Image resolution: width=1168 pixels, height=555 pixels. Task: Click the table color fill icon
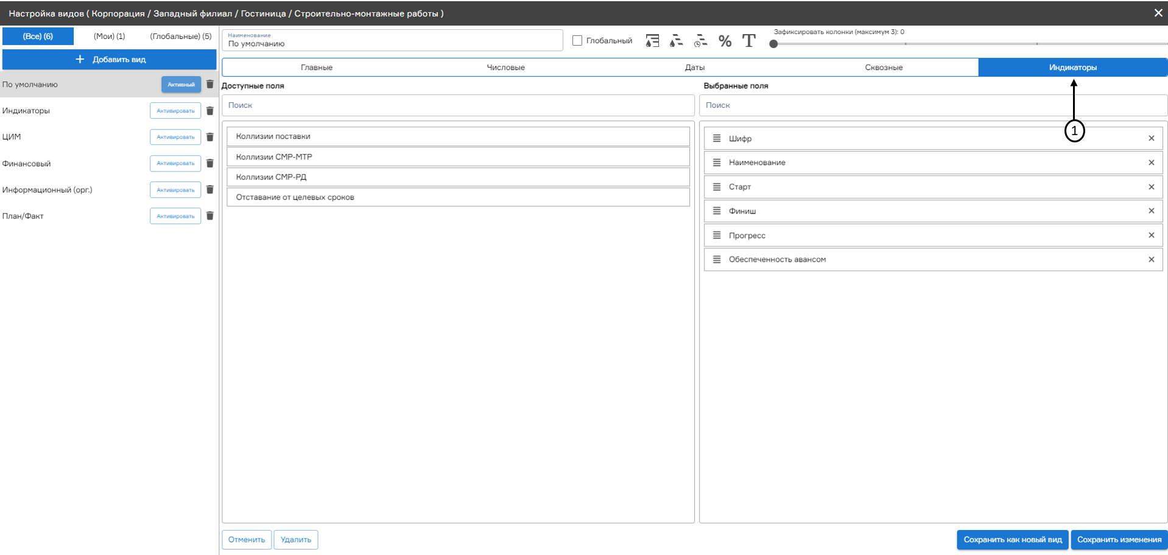[652, 41]
